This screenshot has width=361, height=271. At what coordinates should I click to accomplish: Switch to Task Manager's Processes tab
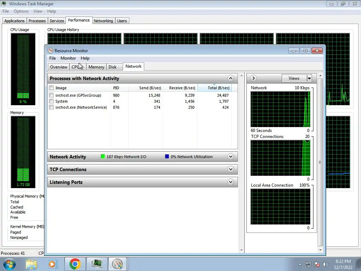click(x=37, y=21)
